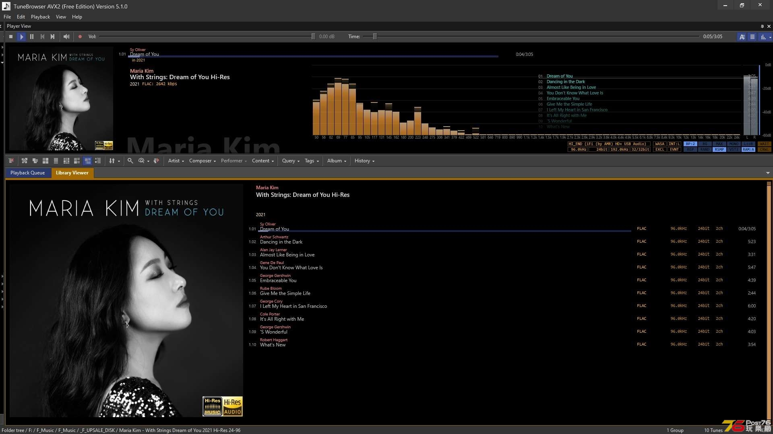This screenshot has height=434, width=773.
Task: Select I Left My Heart in San Francisco
Action: [x=293, y=306]
